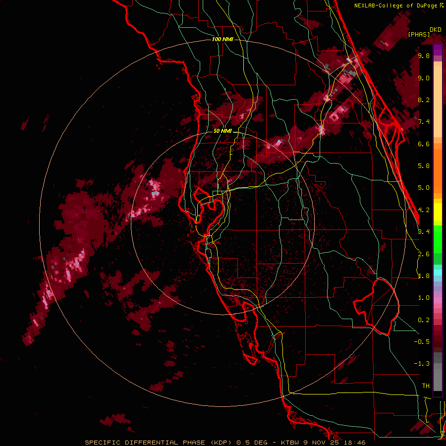Image resolution: width=446 pixels, height=446 pixels.
Task: Pick the peach segment of the color bar
Action: (438, 100)
